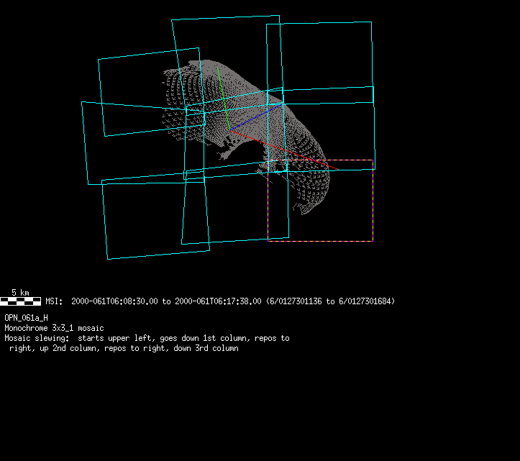
Task: Select start time 2000-061T06:08:30.00
Action: (x=114, y=301)
